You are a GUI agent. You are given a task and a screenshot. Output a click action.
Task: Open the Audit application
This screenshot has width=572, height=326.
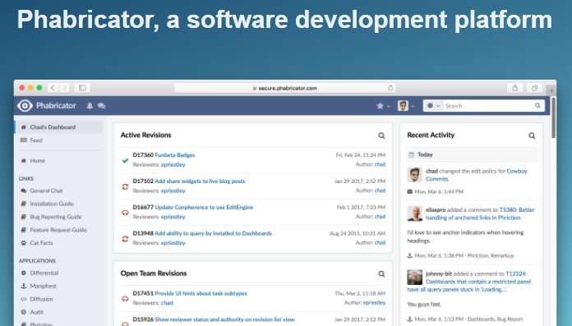[37, 312]
